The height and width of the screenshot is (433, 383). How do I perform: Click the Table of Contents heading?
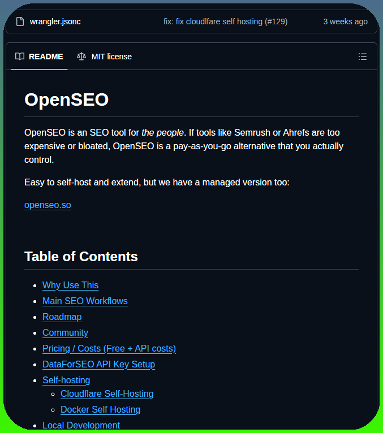81,256
